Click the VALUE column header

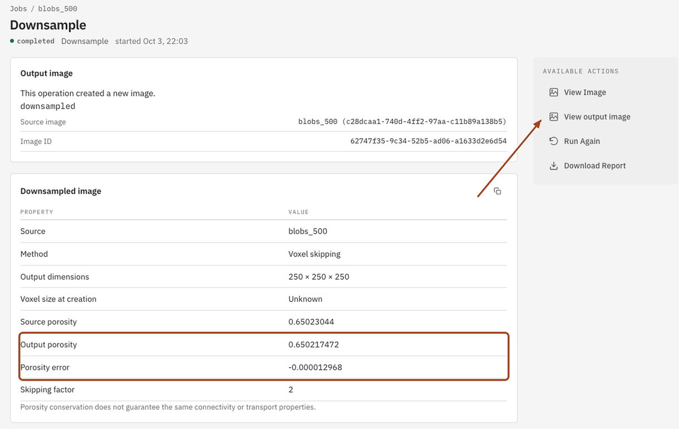click(298, 212)
